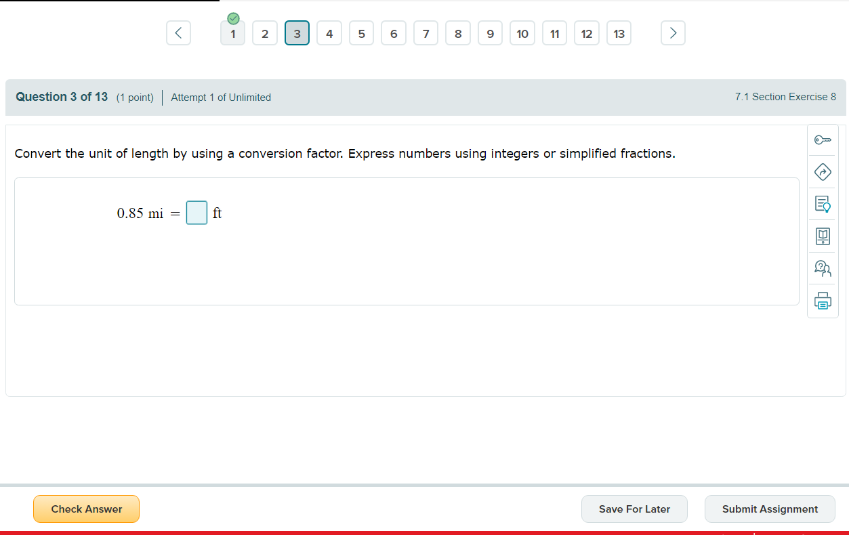
Task: Jump to question 13
Action: tap(619, 33)
